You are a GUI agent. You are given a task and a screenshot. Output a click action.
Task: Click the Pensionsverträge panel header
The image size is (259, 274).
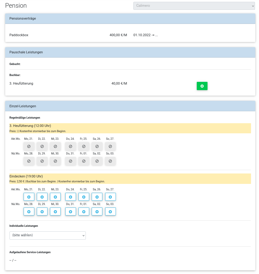point(130,18)
